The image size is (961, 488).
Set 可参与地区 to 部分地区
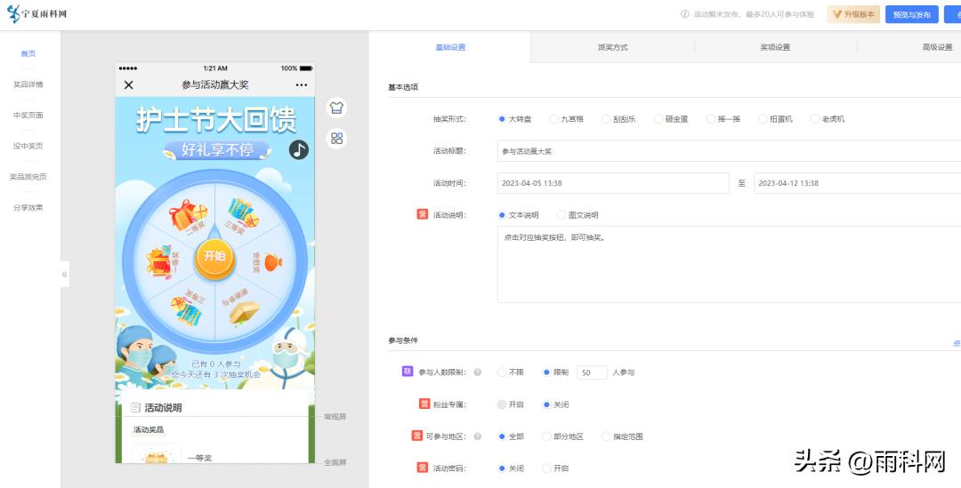(546, 436)
